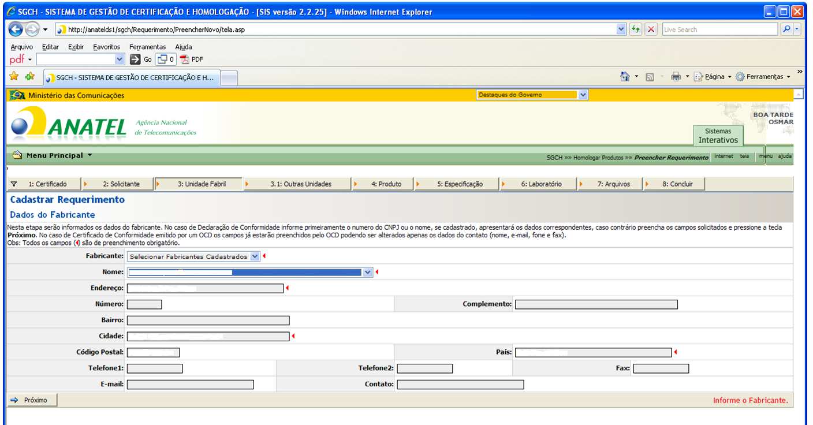The width and height of the screenshot is (813, 425).
Task: Click the Endereço input field
Action: tap(205, 288)
